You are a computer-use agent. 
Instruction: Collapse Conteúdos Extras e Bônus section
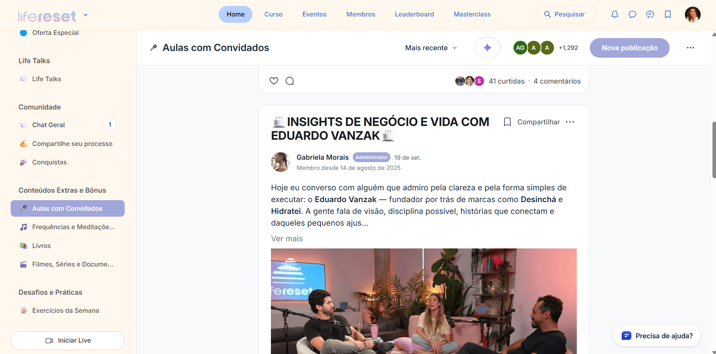[62, 190]
